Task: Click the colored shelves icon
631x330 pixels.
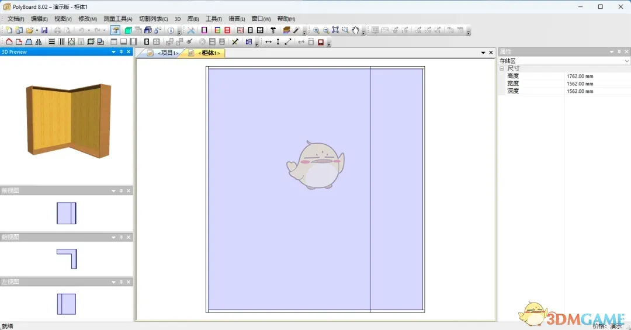Action: coord(218,30)
